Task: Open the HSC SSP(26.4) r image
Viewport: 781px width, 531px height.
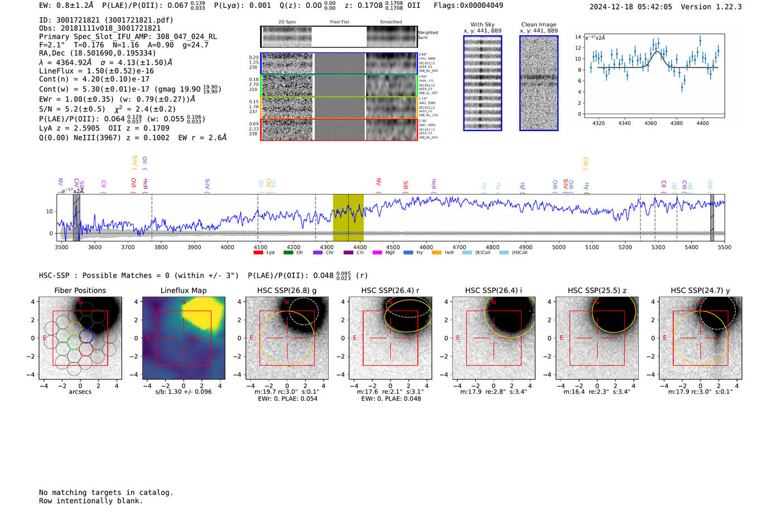Action: click(x=390, y=338)
